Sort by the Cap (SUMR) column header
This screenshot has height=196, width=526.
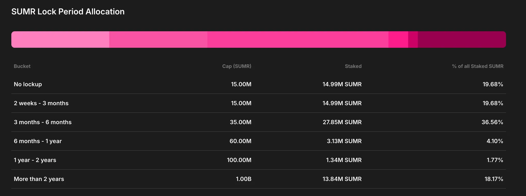[x=236, y=66]
